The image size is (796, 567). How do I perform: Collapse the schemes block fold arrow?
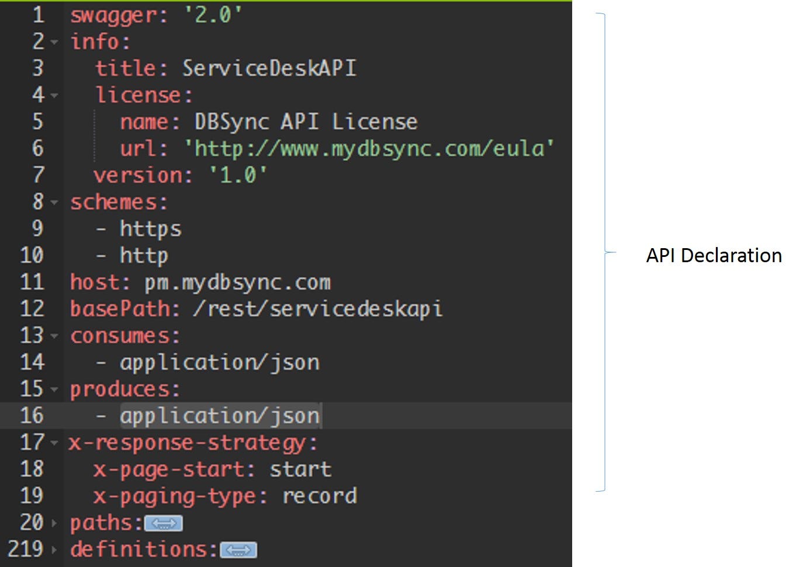[x=54, y=203]
